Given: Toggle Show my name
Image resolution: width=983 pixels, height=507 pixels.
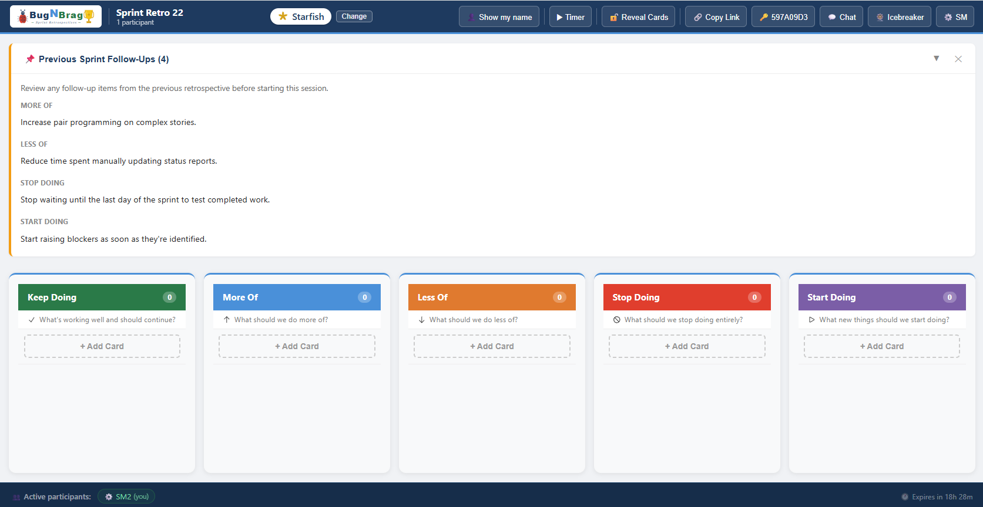Looking at the screenshot, I should click(x=499, y=17).
